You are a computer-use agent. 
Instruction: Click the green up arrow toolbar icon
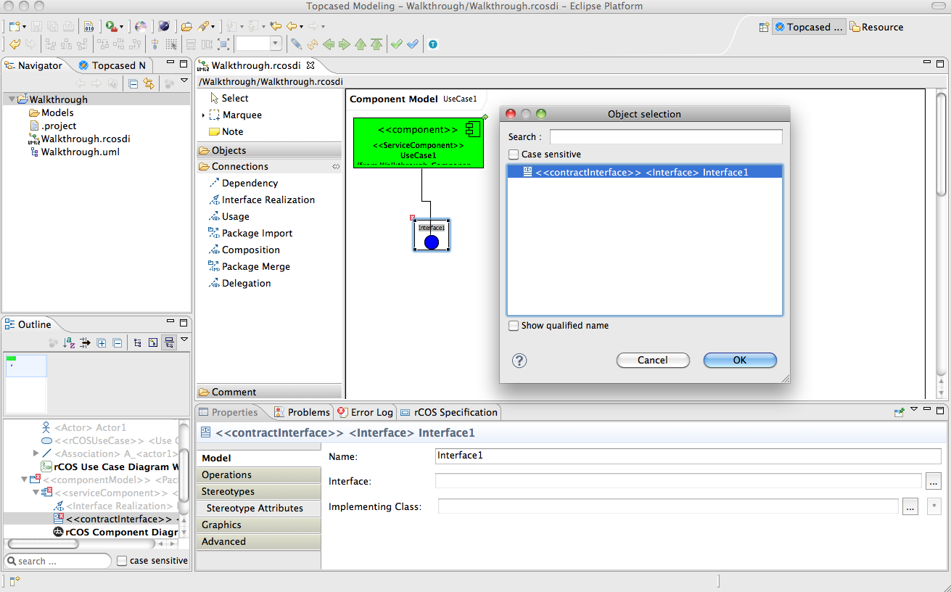361,44
